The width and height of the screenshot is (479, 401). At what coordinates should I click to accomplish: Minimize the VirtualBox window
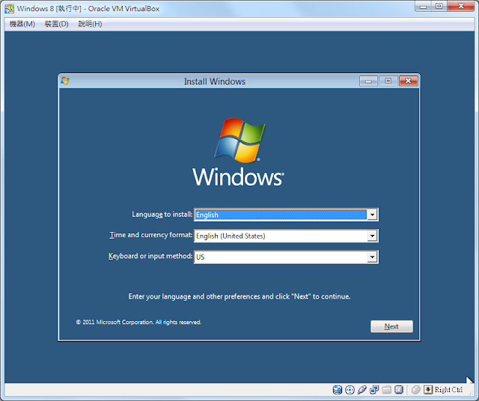pos(423,7)
